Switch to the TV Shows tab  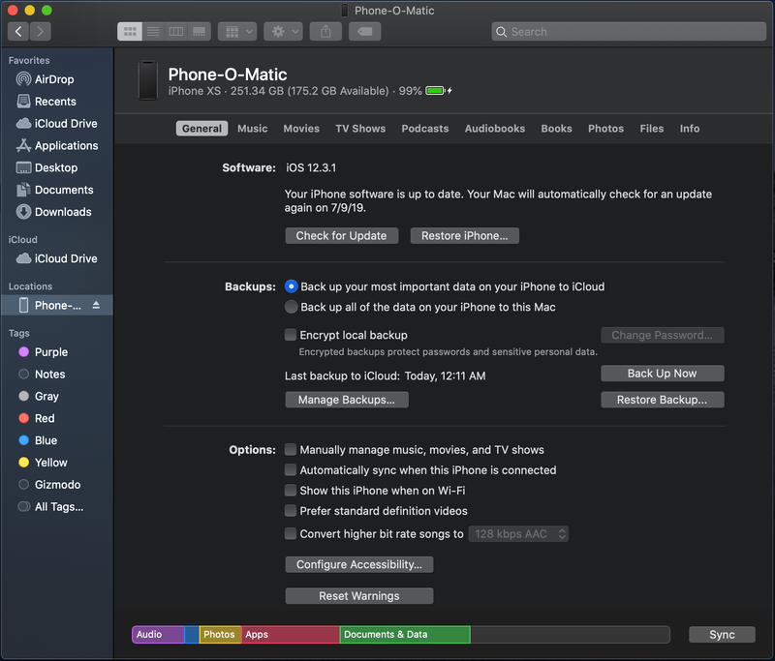point(360,129)
